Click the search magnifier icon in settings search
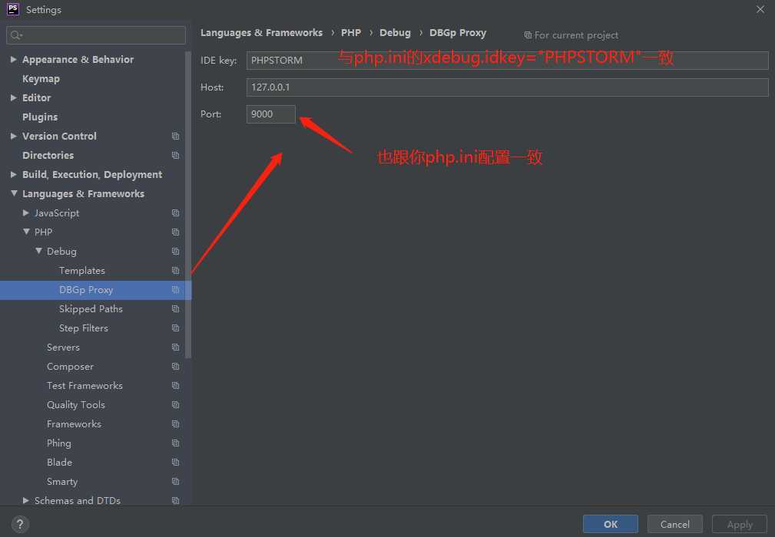Image resolution: width=775 pixels, height=537 pixels. coord(16,35)
